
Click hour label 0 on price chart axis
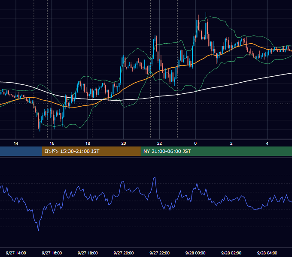pyautogui.click(x=195, y=143)
